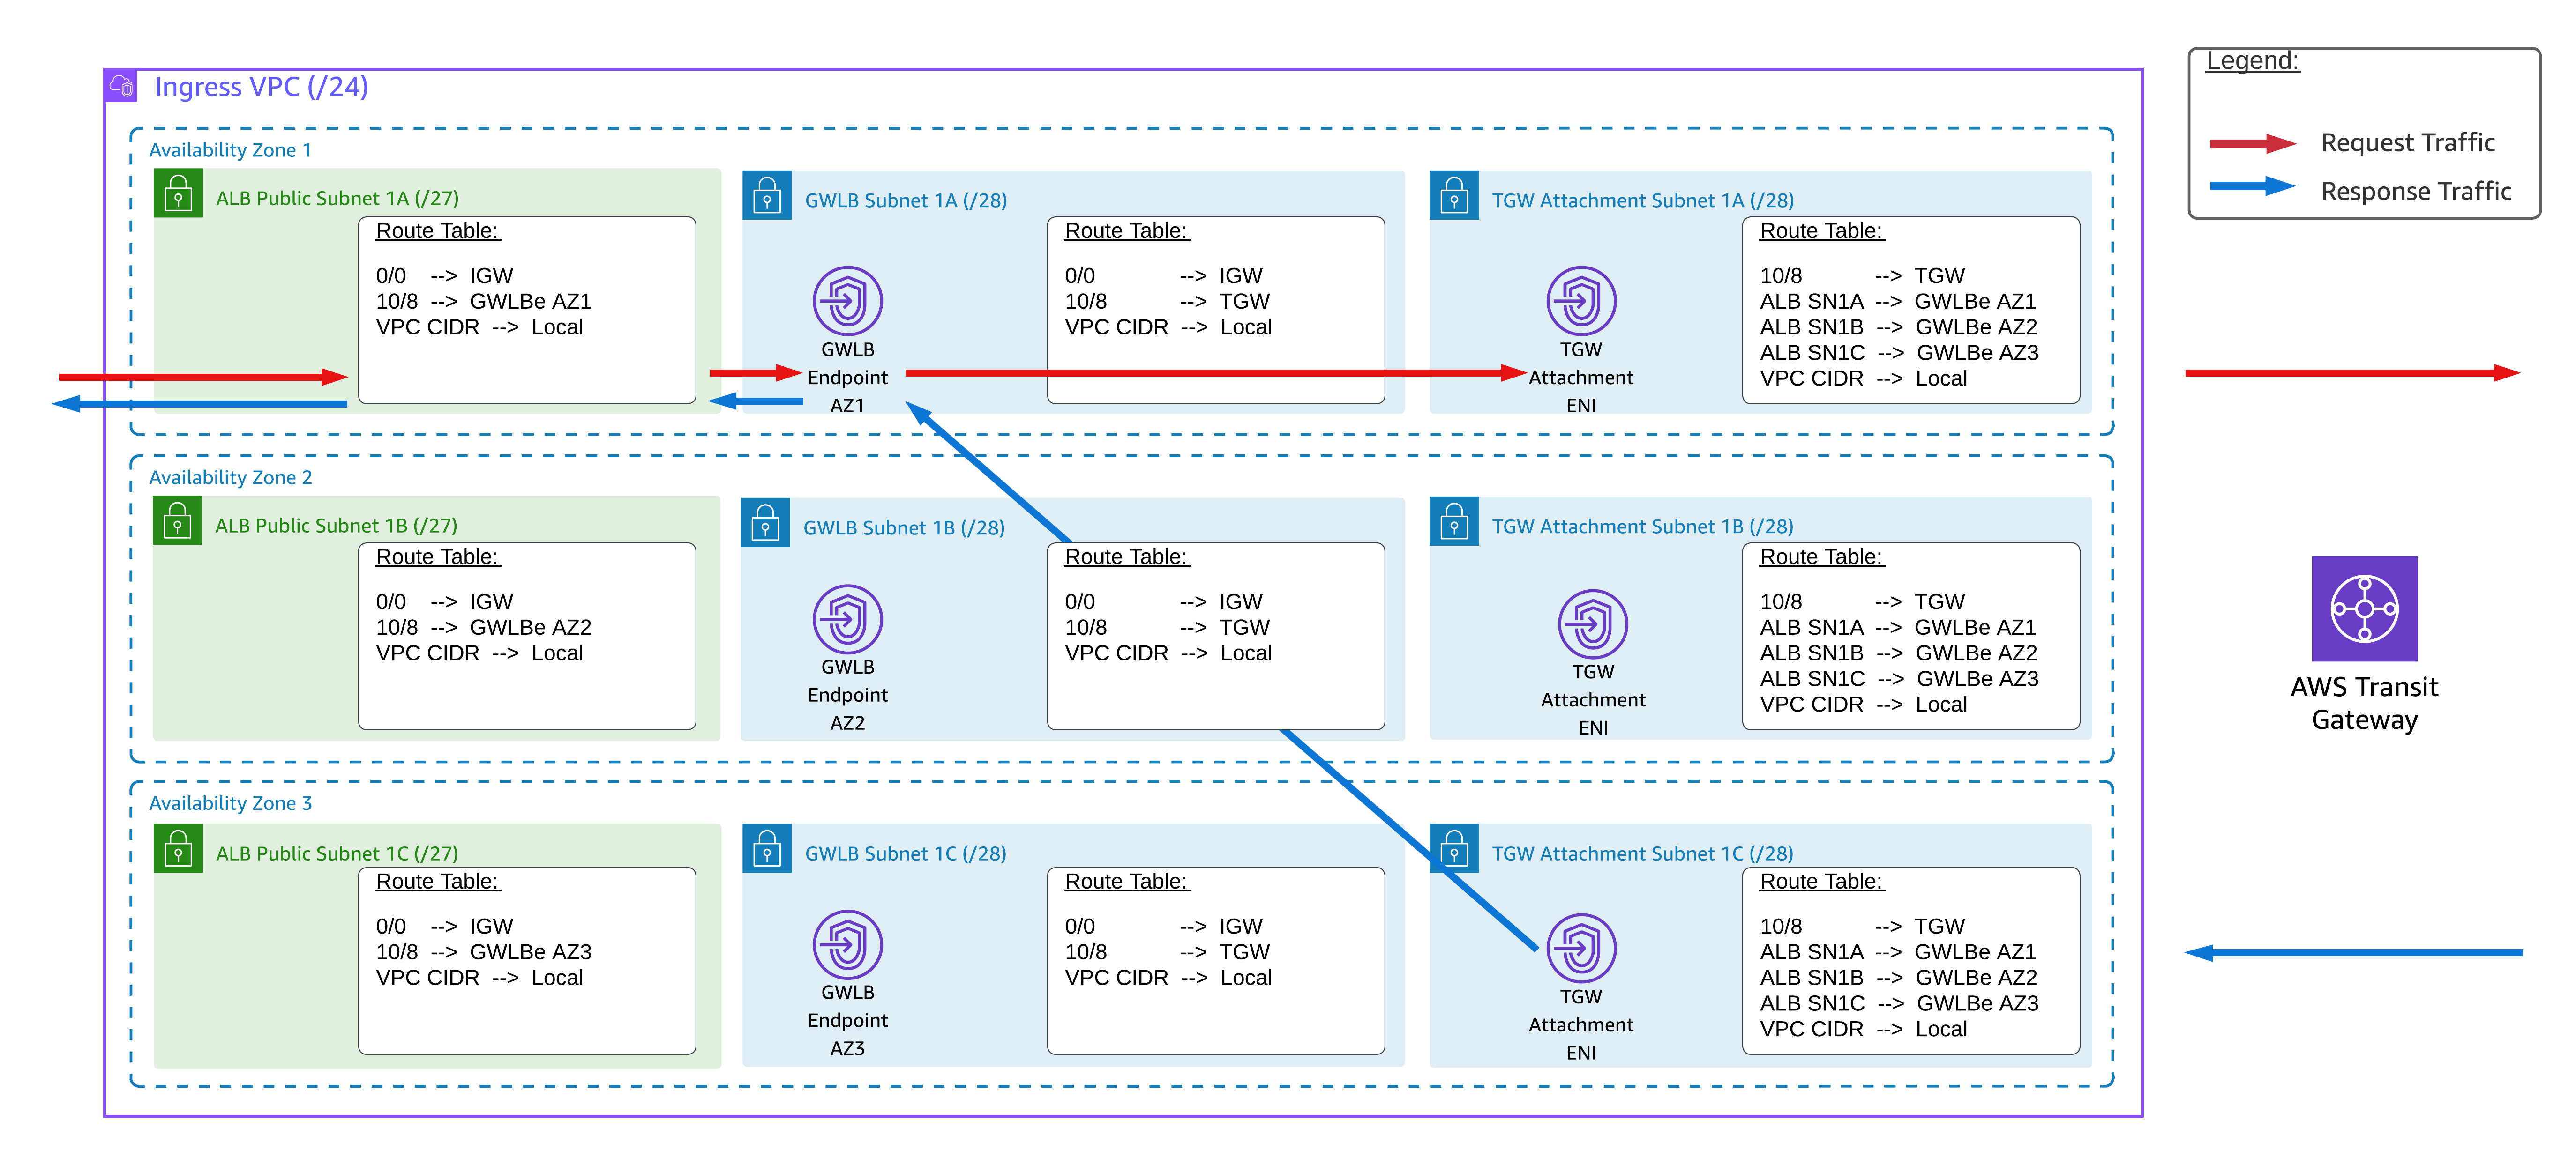Click Availability Zone 2 label
This screenshot has width=2576, height=1150.
[230, 478]
